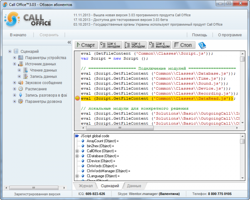The image size is (250, 200).
Task: Click the variables panel scroll down arrow
Action: tap(243, 178)
